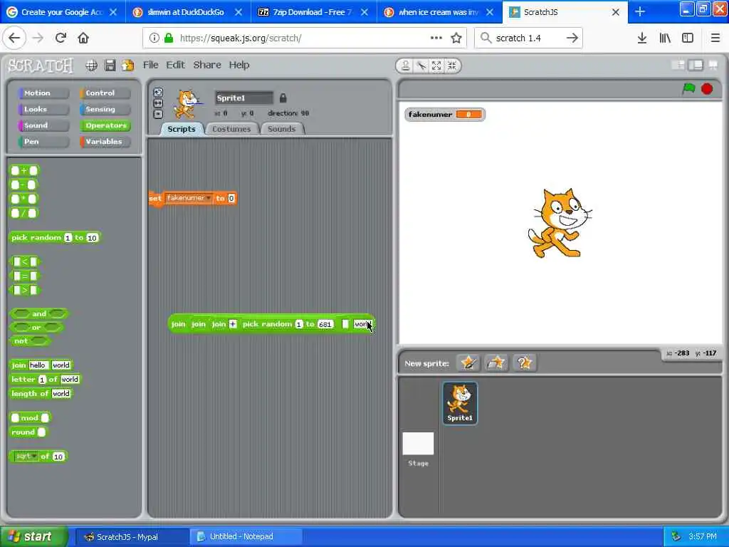The width and height of the screenshot is (729, 547).
Task: Click the red stop sign button
Action: pyautogui.click(x=707, y=88)
